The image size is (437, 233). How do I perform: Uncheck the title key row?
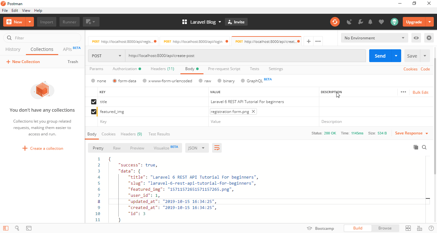pyautogui.click(x=94, y=102)
